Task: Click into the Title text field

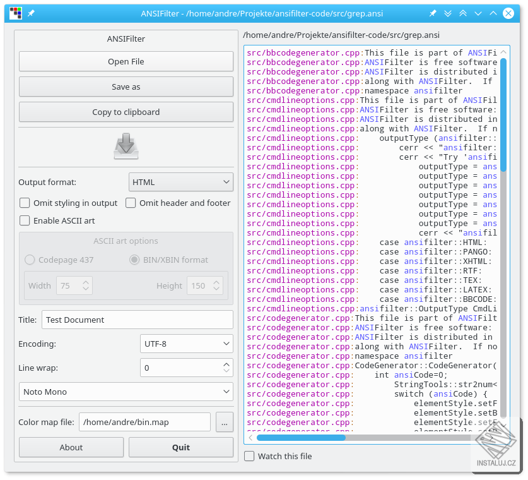Action: [x=137, y=320]
